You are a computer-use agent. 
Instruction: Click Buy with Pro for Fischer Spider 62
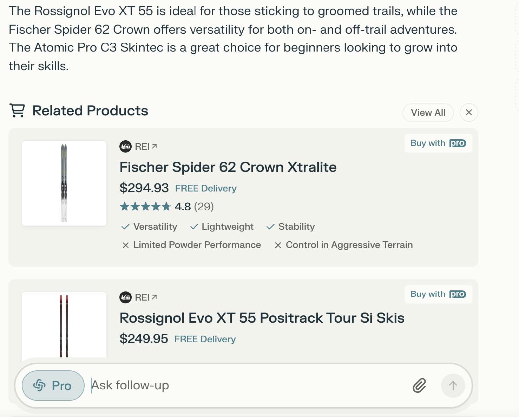(438, 143)
